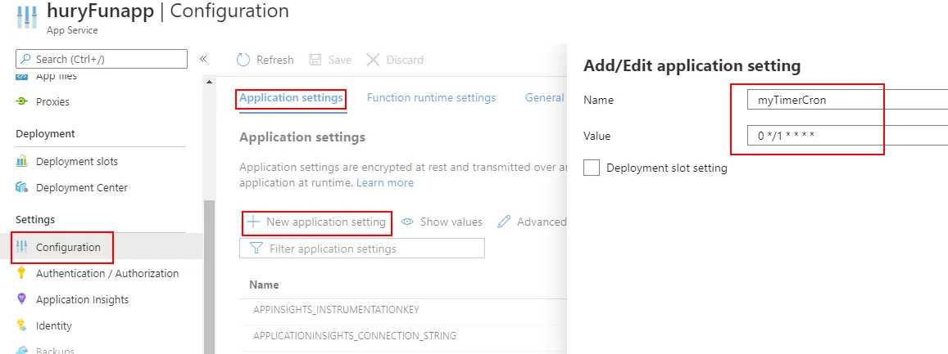
Task: Click the Authentication / Authorization key icon
Action: pyautogui.click(x=22, y=273)
